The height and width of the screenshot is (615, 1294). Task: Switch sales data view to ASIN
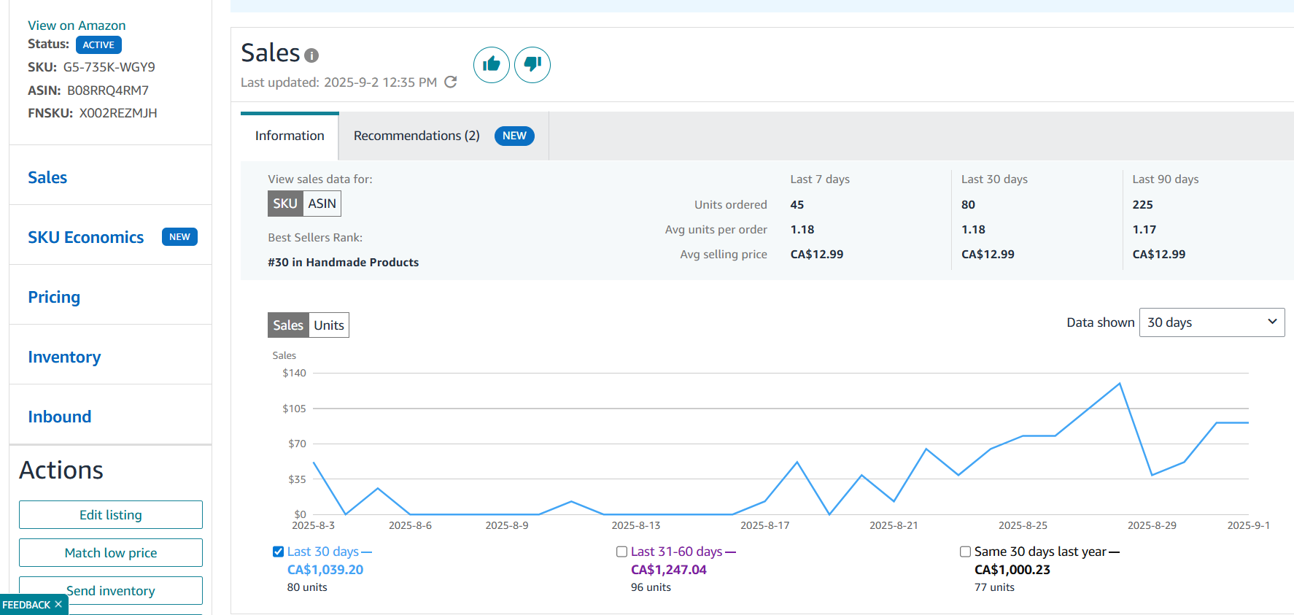(x=322, y=204)
